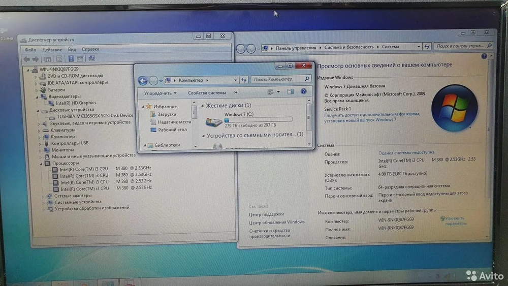Collapse the Процессоры tree node
Viewport: 508px width, 286px height.
[42, 164]
